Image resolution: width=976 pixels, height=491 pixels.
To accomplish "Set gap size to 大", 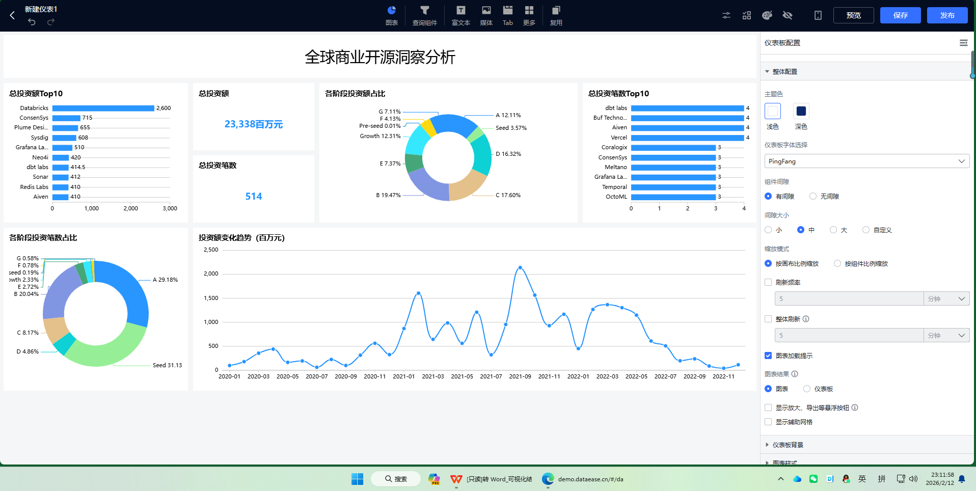I will click(x=838, y=230).
